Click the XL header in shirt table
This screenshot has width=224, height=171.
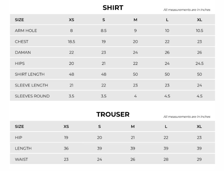coord(199,20)
